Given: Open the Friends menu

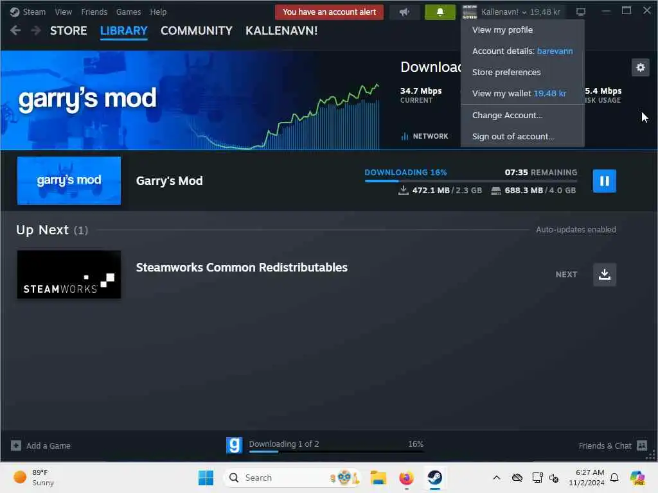Looking at the screenshot, I should click(94, 12).
